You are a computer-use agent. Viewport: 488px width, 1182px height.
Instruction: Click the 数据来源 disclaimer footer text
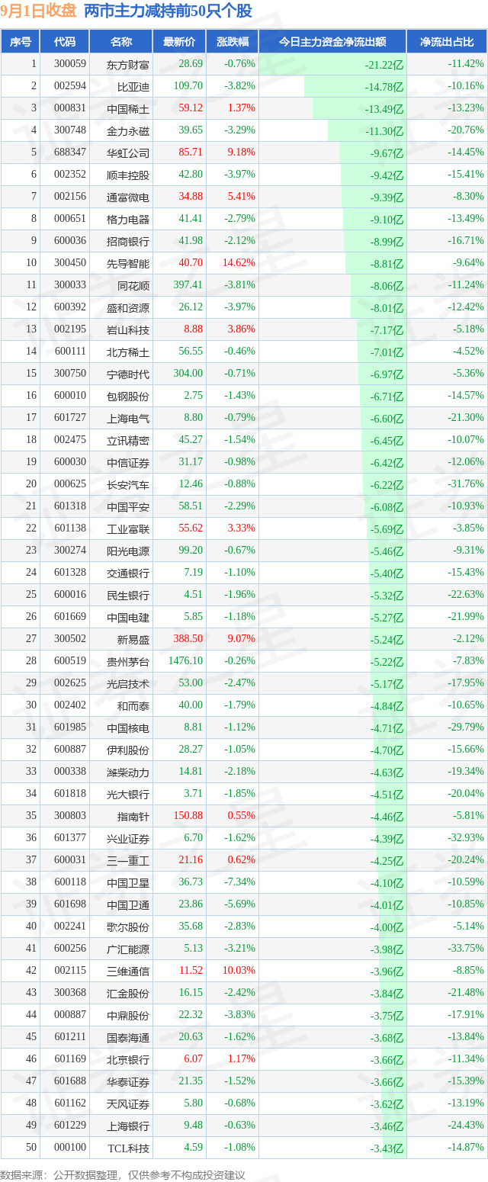[123, 1174]
